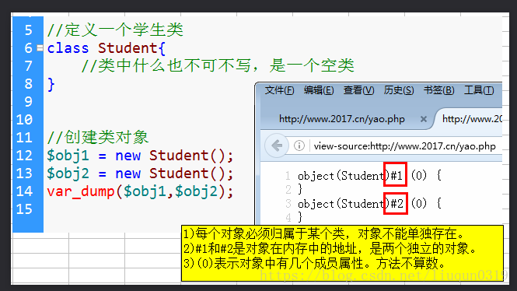Click the site info icon

click(x=299, y=145)
